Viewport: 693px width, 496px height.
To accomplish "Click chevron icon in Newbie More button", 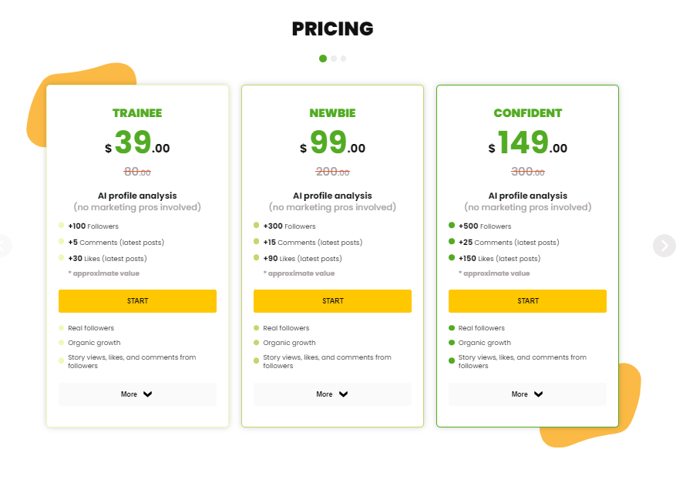I will 343,394.
